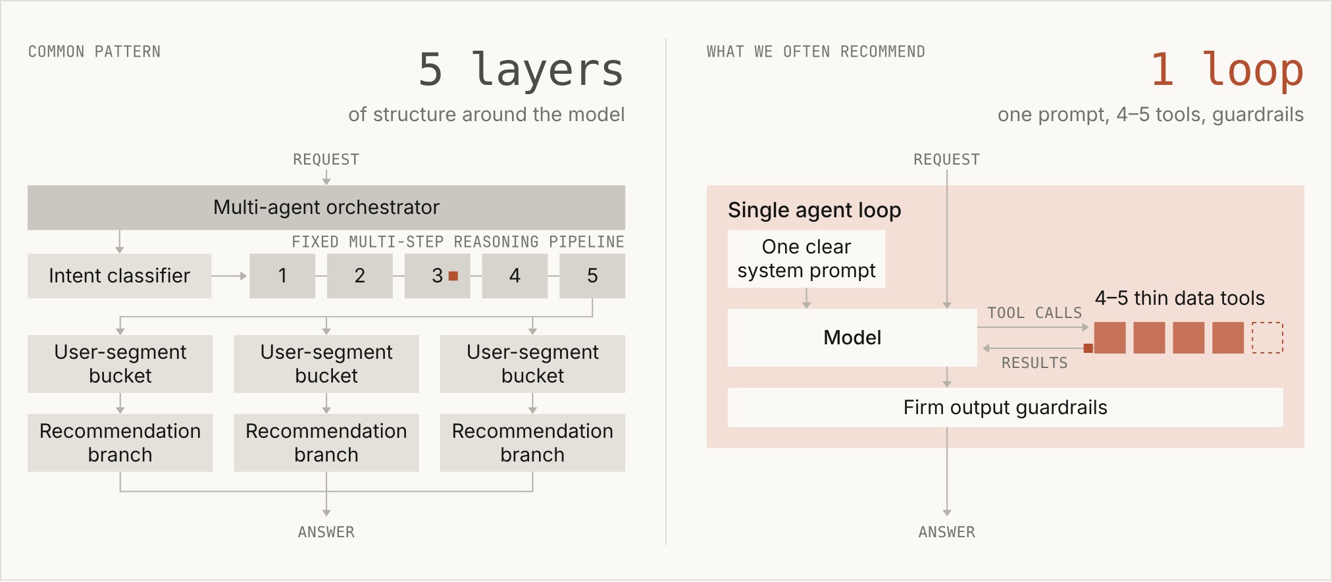1332x582 pixels.
Task: Click the orange marker in step 3
Action: pos(453,276)
